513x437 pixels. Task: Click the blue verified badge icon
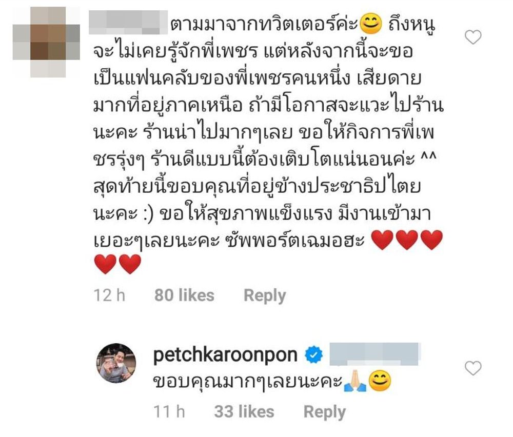[x=314, y=355]
